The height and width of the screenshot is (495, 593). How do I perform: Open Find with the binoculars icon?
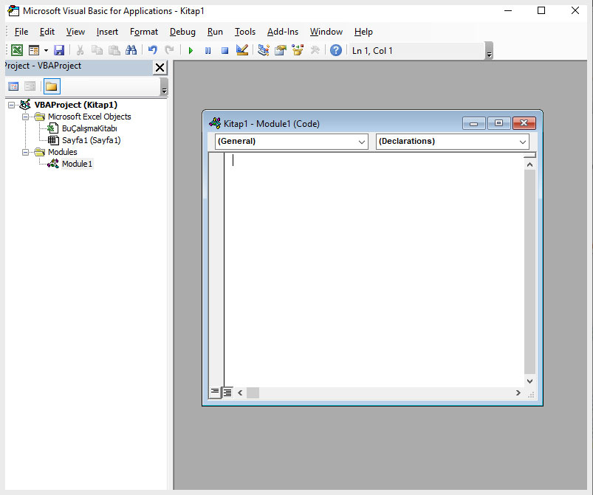click(x=131, y=50)
